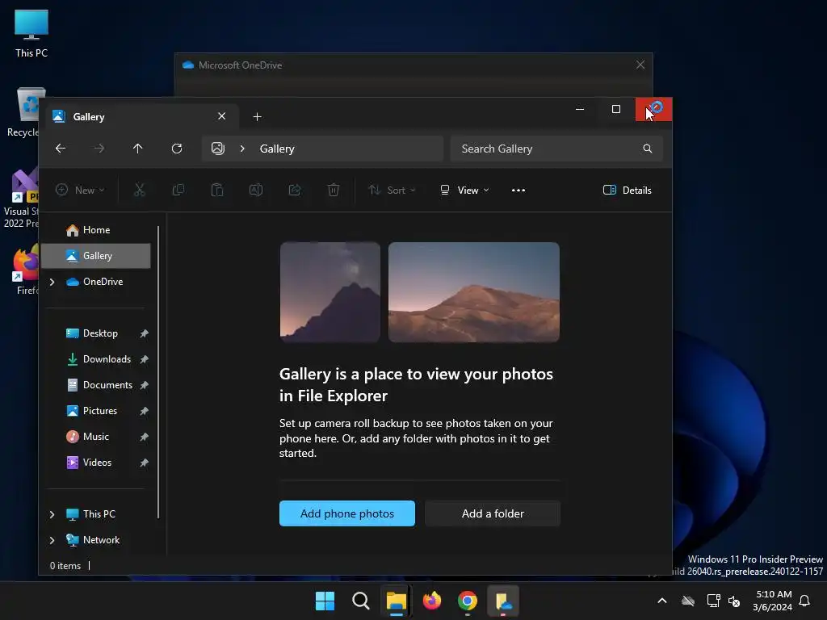
Task: Click Add a folder button
Action: (x=493, y=513)
